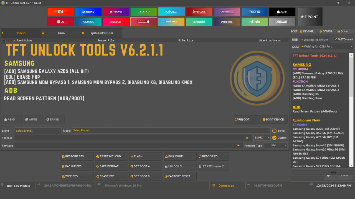Select the Apple brand tile
This screenshot has height=199, width=355.
282,12
